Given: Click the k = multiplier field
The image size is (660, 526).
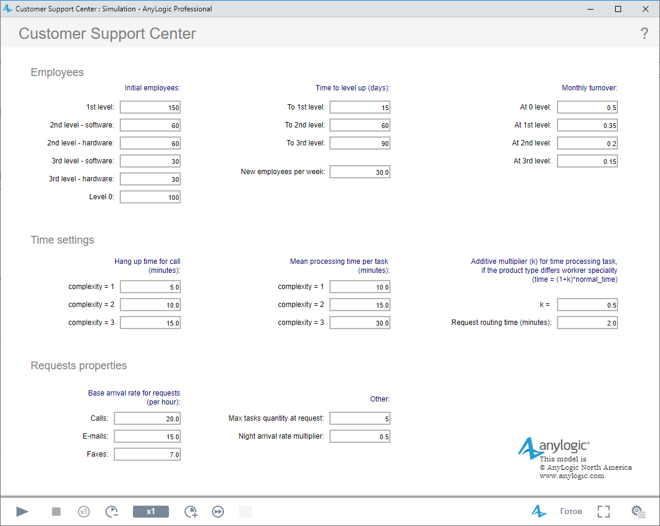Looking at the screenshot, I should [x=588, y=305].
